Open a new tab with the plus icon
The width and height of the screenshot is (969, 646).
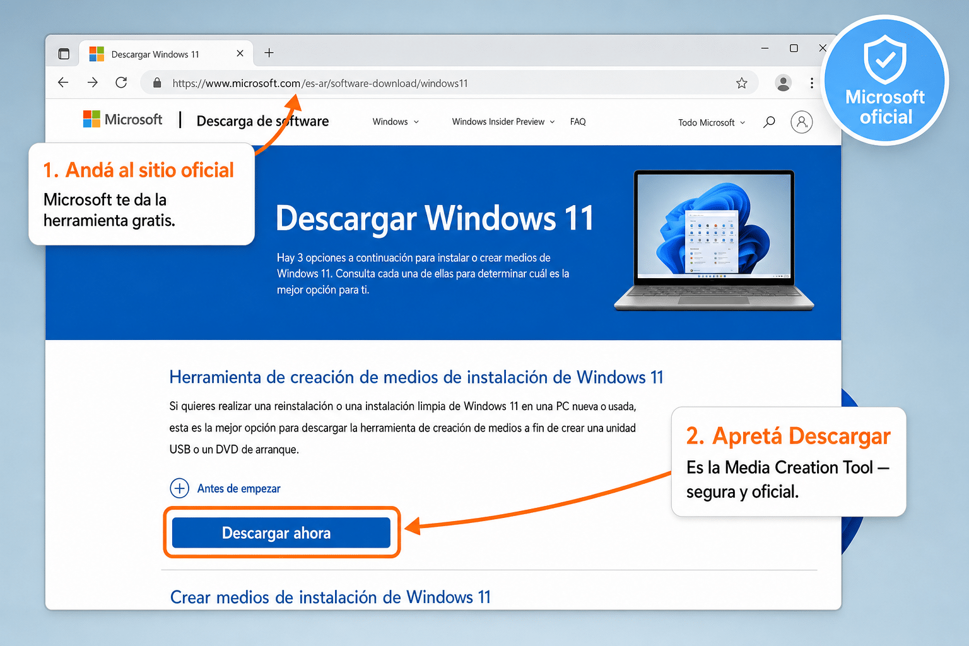point(269,53)
